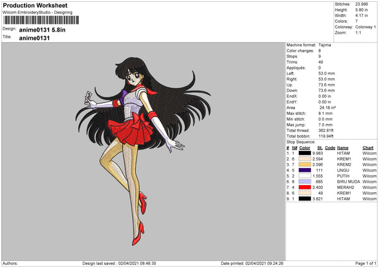Screen dimensions: 379x268
Task: Click the 'Production Worksheet' heading
Action: pyautogui.click(x=35, y=5)
